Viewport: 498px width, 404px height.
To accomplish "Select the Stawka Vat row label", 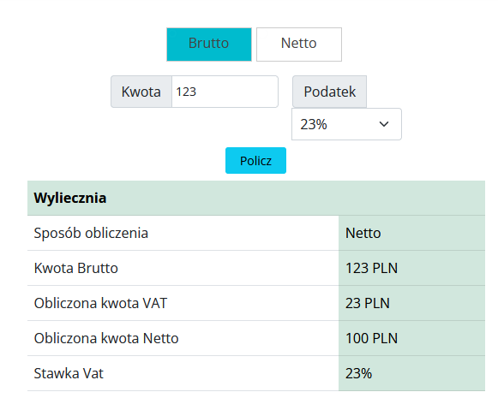I will 69,373.
